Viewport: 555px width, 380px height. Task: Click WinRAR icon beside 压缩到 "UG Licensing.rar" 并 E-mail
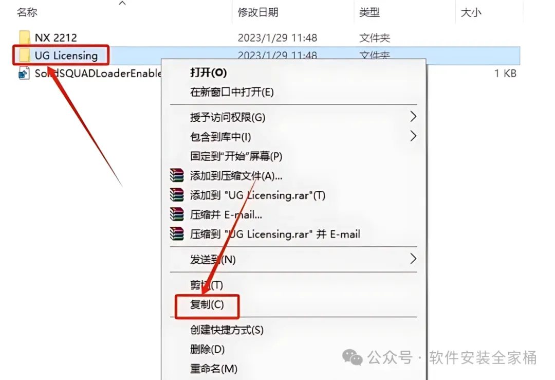pyautogui.click(x=177, y=234)
